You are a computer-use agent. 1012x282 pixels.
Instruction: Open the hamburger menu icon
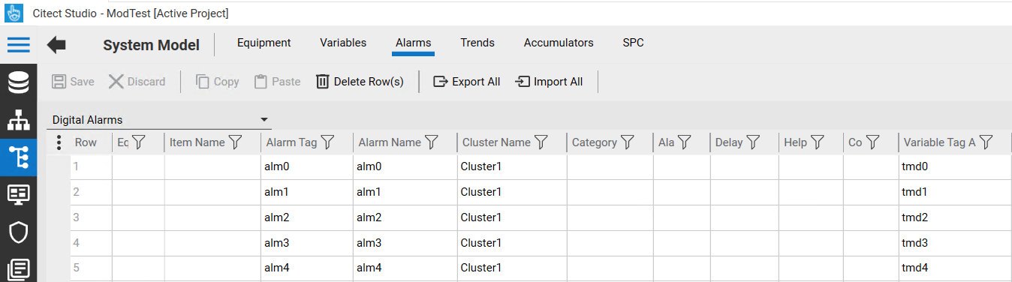point(18,44)
